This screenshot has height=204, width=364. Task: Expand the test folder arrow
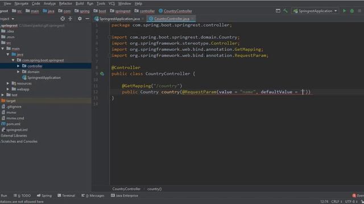coord(3,95)
